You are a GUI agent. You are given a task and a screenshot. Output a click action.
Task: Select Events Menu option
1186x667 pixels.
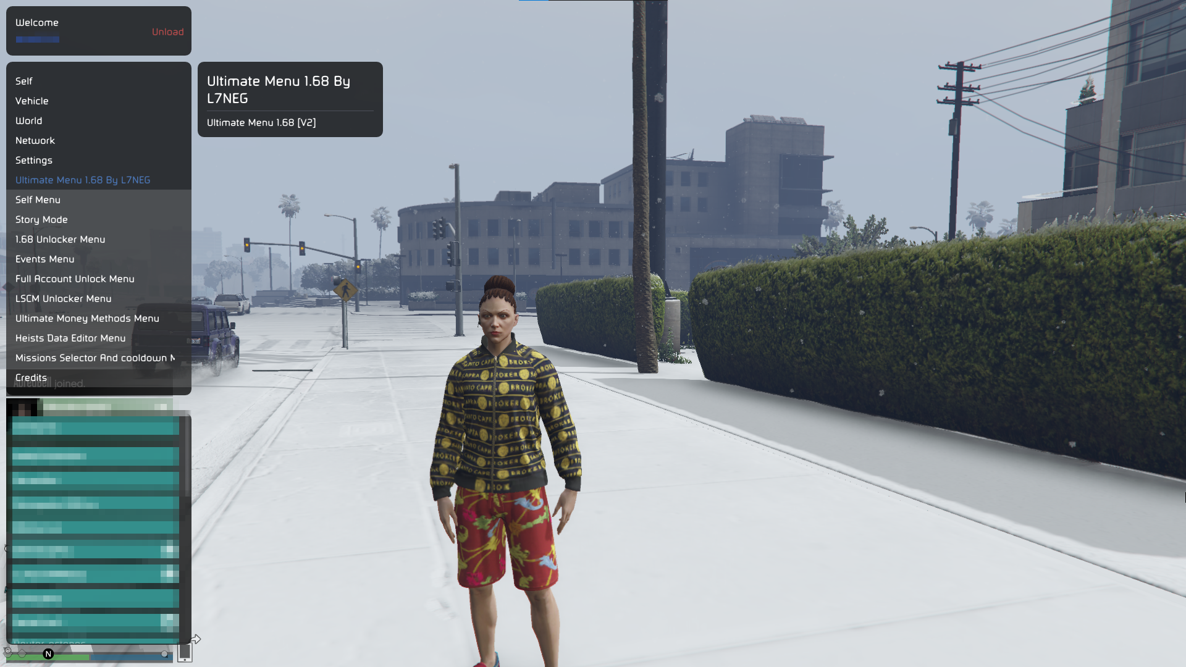[45, 258]
